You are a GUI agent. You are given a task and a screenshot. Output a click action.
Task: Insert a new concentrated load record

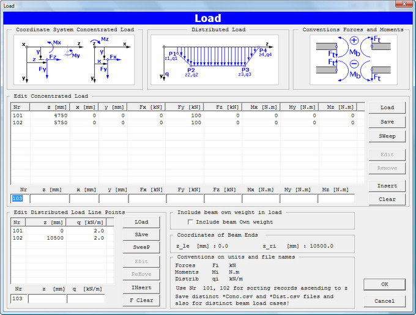click(x=387, y=186)
